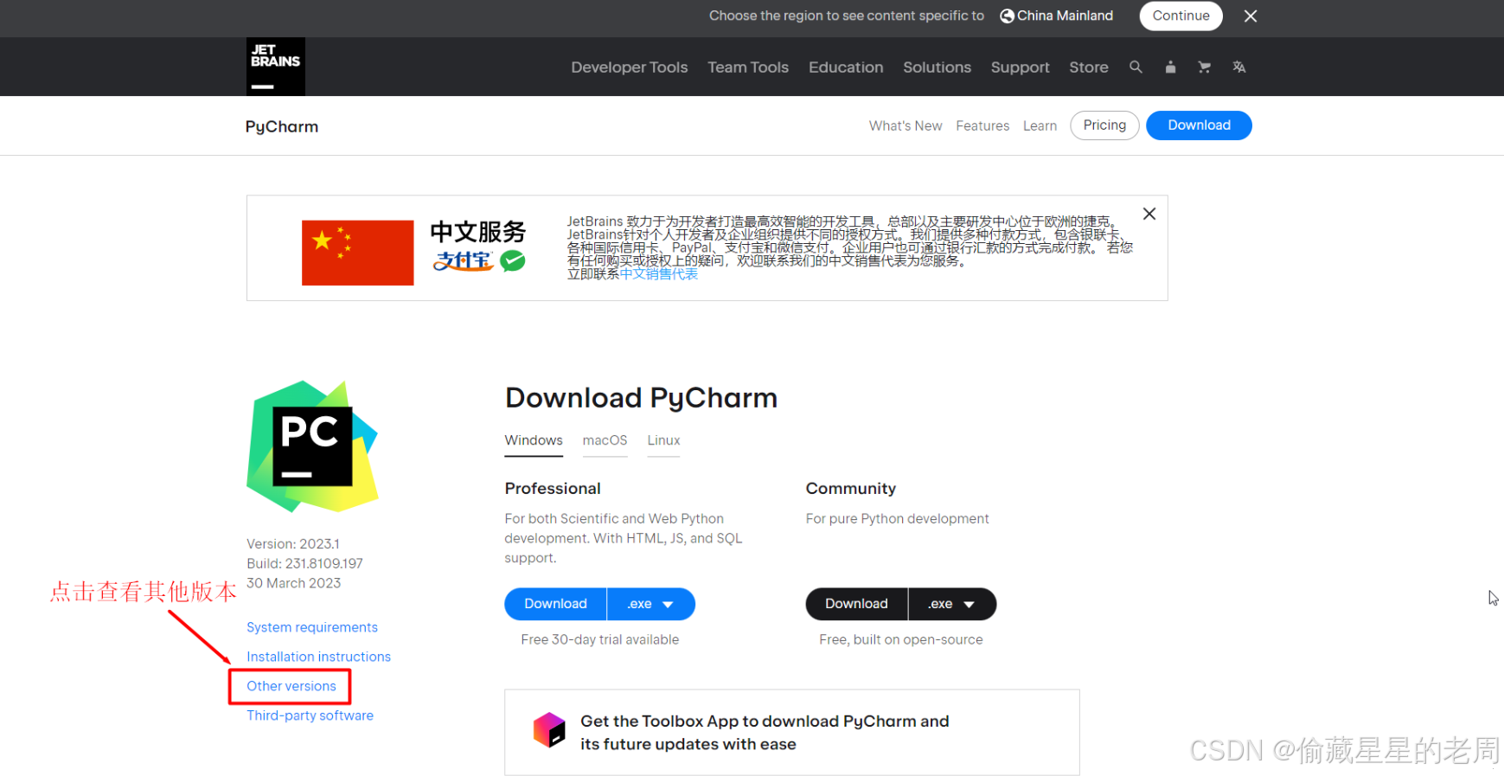
Task: Switch to the Windows tab
Action: coord(534,440)
